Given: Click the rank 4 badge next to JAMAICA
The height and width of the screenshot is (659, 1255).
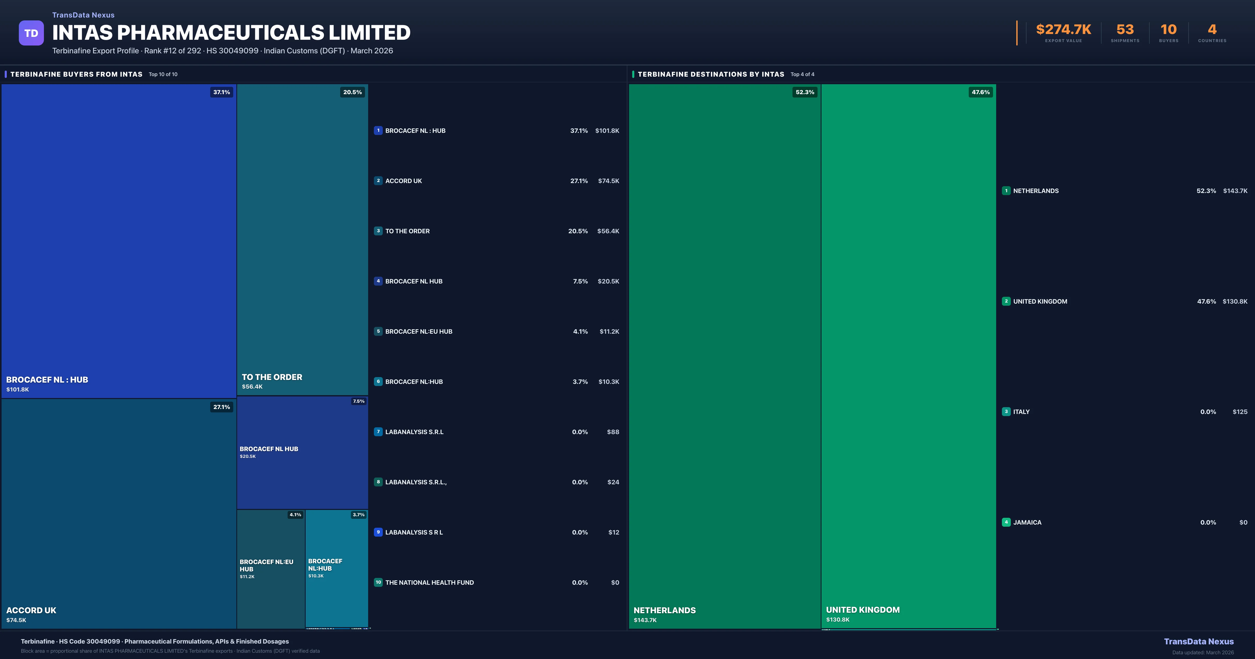Looking at the screenshot, I should [x=1006, y=522].
